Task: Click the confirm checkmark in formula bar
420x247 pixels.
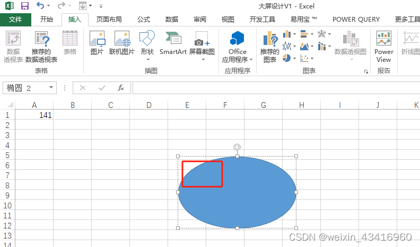Action: pyautogui.click(x=102, y=88)
